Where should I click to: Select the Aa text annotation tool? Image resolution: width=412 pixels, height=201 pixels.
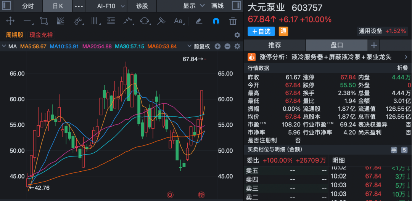[179, 21]
